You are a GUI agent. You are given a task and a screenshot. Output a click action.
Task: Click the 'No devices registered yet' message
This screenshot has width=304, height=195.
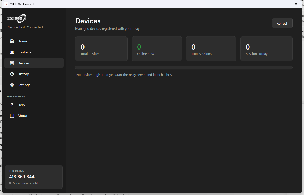pyautogui.click(x=125, y=75)
